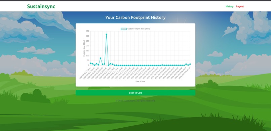Click the copyright 2025 Sustainsync footer text
Screen dimensions: 271x131
pyautogui.click(x=135, y=101)
